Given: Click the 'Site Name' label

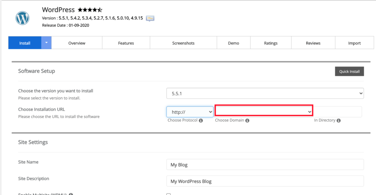Looking at the screenshot, I should (28, 162).
